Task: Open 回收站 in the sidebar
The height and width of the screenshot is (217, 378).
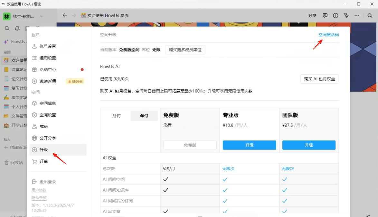Action: [14, 163]
